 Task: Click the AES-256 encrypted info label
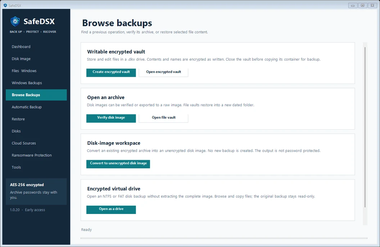(x=27, y=185)
